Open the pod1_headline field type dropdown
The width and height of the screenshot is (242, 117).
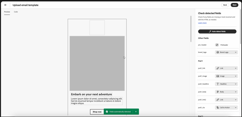(x=226, y=84)
